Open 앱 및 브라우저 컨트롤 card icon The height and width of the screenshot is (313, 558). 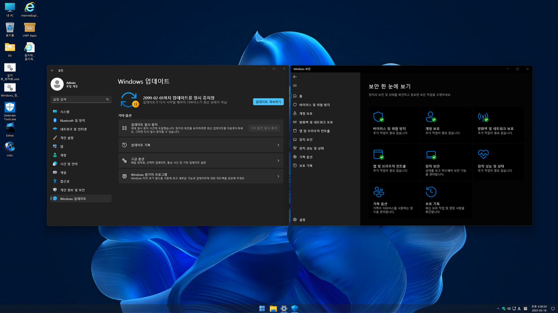(379, 154)
